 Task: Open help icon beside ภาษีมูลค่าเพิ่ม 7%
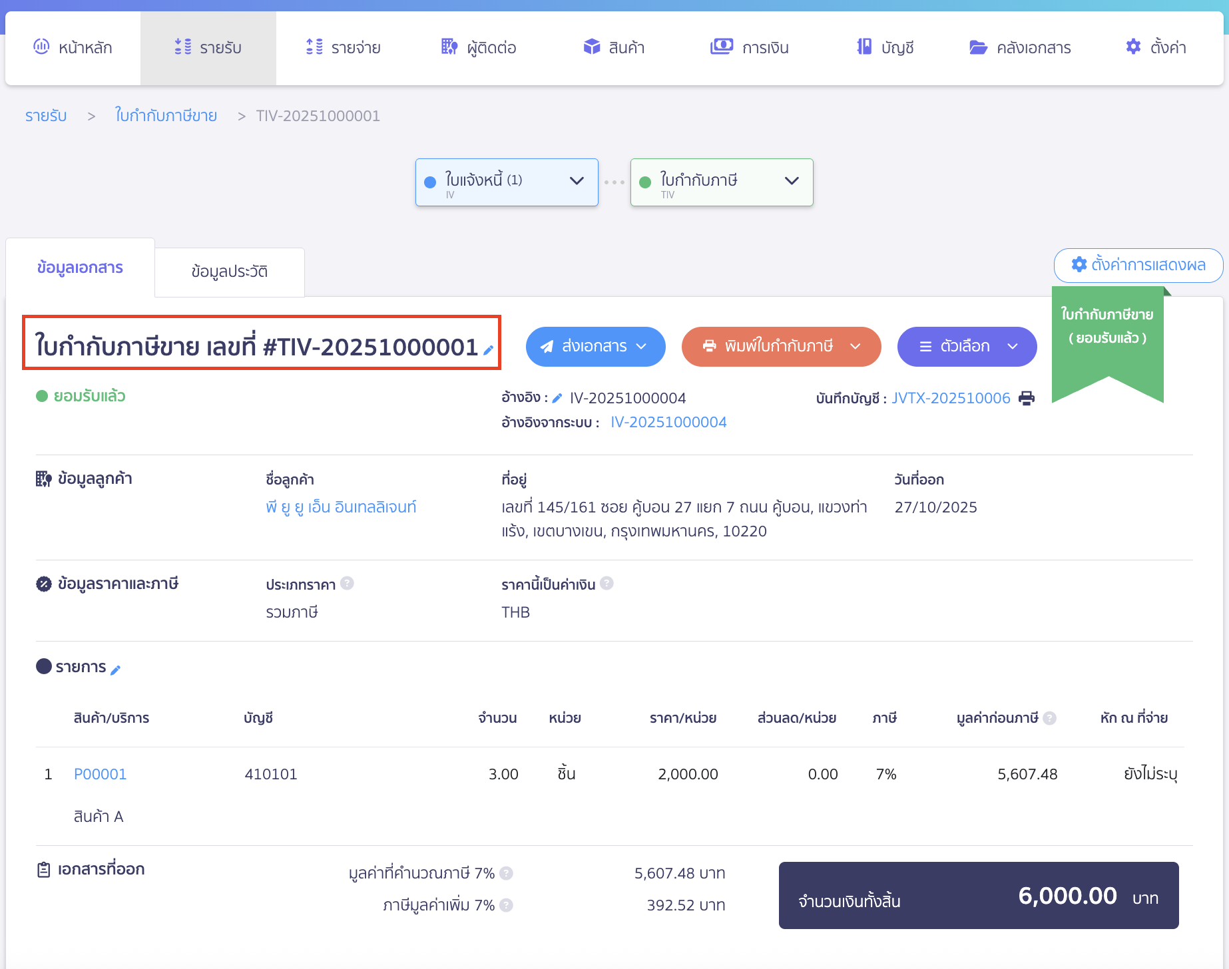tap(506, 905)
